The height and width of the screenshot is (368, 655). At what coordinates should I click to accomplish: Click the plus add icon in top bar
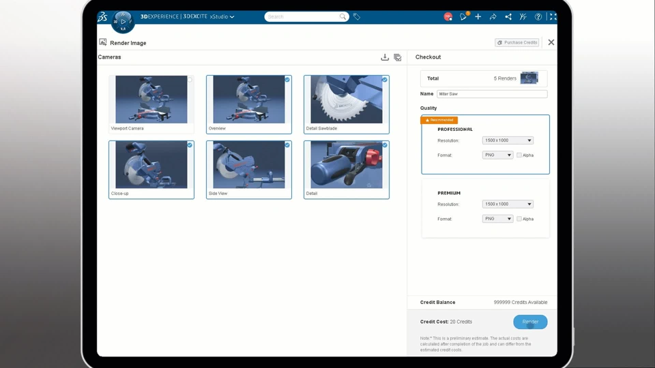coord(478,16)
